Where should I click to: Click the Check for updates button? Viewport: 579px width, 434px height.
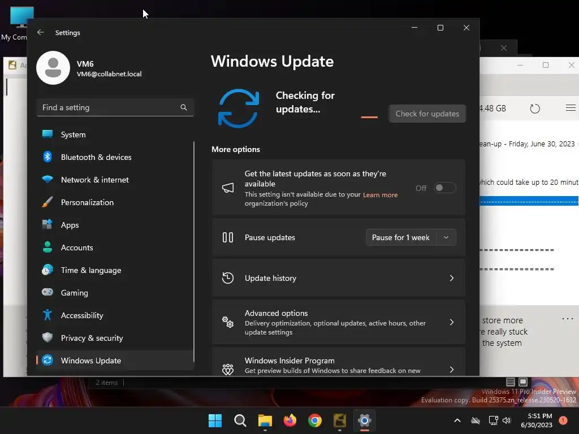tap(427, 114)
